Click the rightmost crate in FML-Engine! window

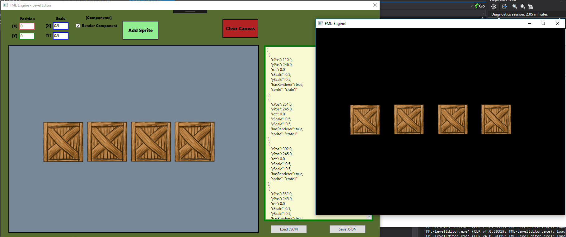coord(496,119)
